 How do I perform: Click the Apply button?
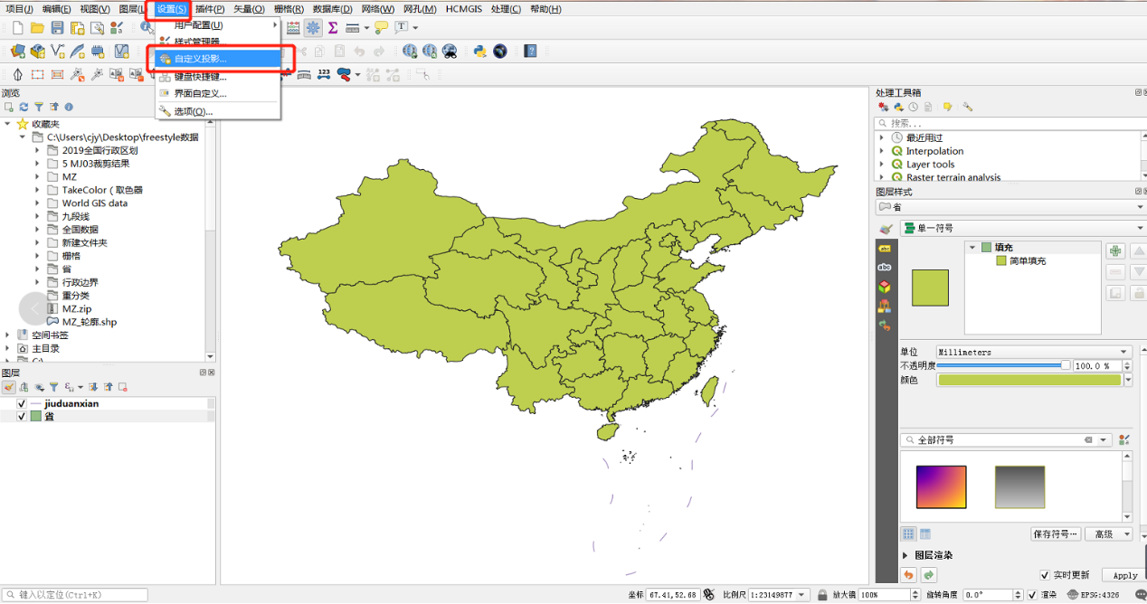[x=1125, y=575]
